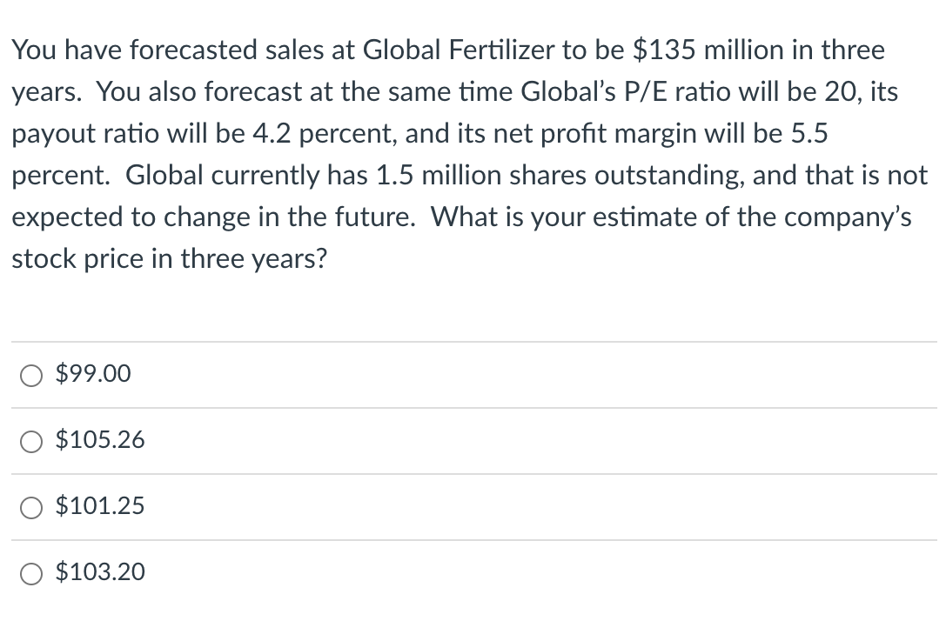Click the $99.00 answer label text
Viewport: 946px width, 621px height.
[93, 375]
